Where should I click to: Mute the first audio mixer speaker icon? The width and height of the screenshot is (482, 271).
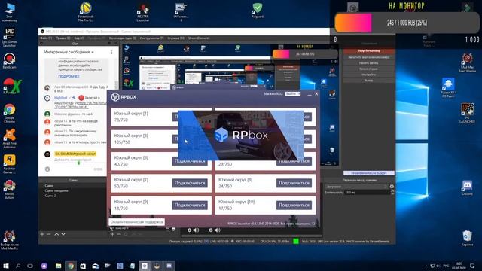[x=196, y=230]
